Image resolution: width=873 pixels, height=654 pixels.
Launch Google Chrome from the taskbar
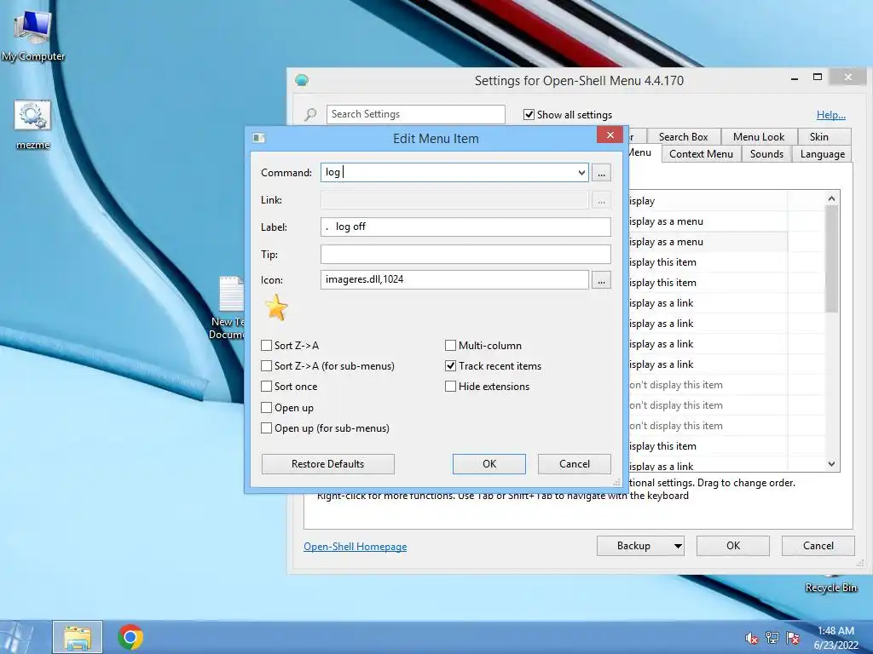pos(130,637)
